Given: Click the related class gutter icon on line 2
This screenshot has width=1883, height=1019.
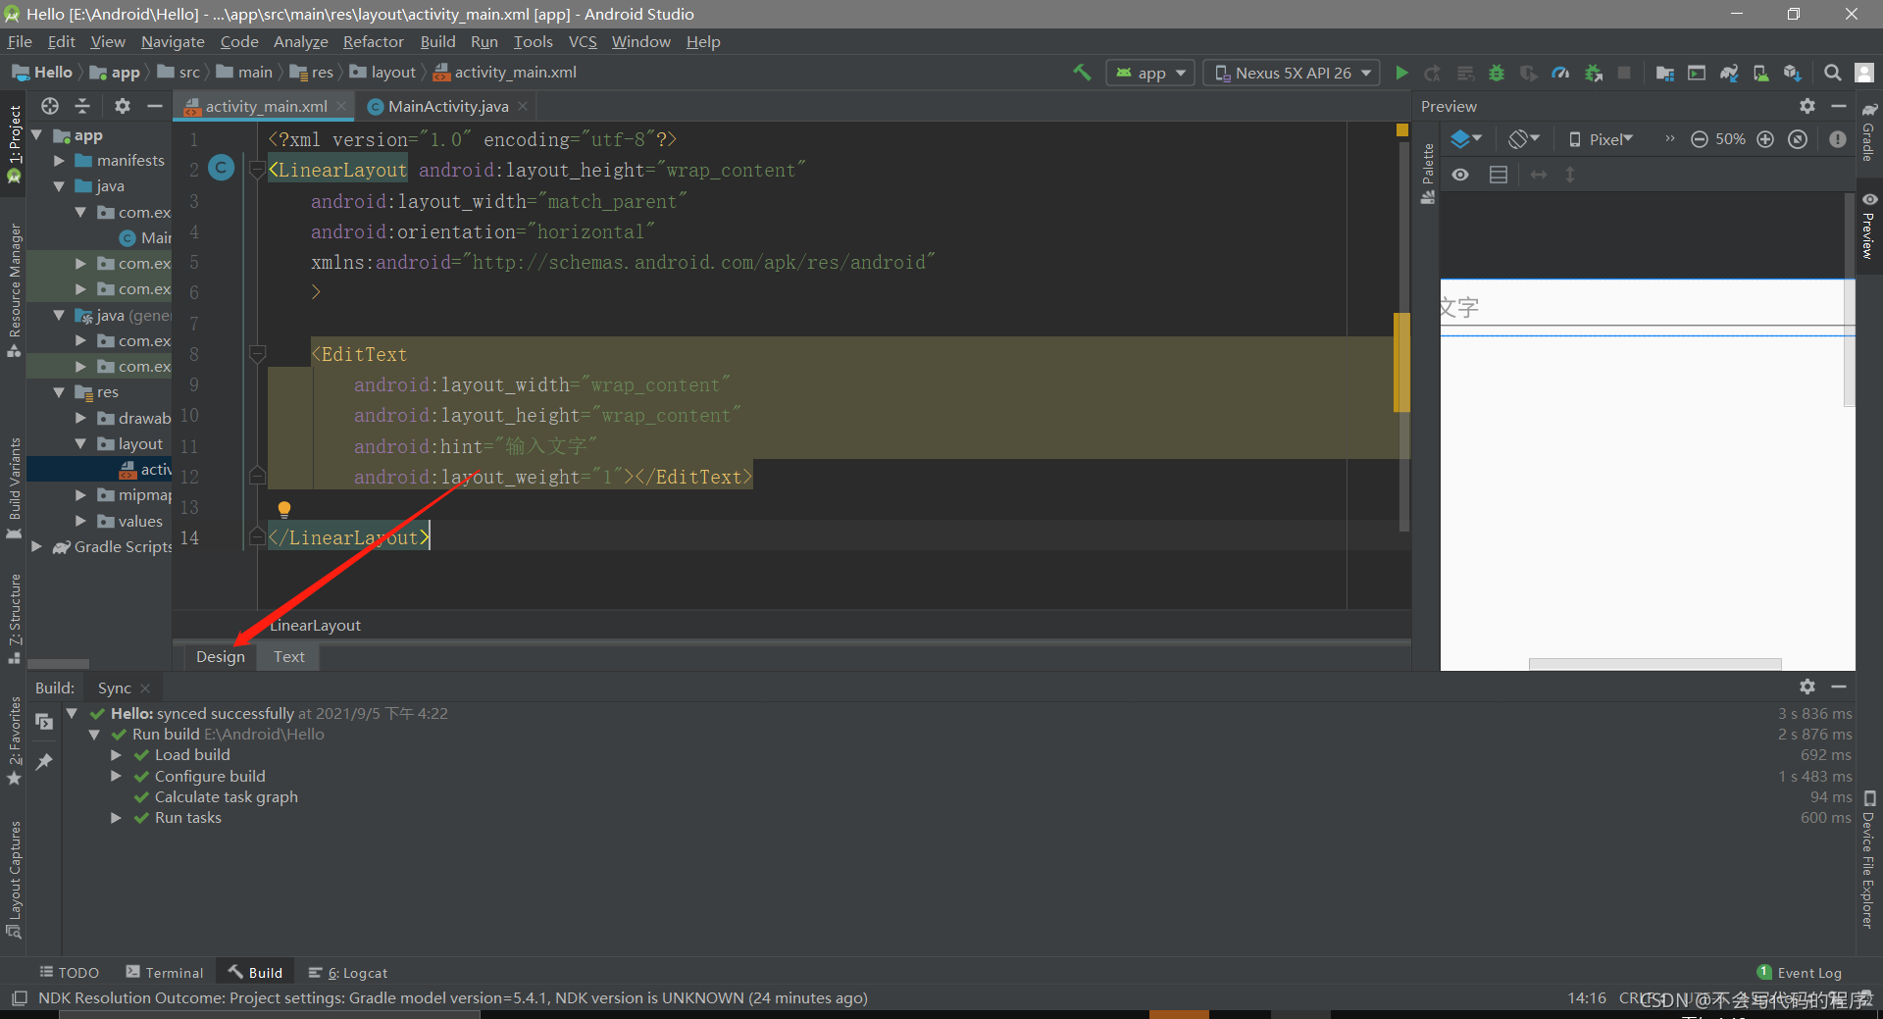Looking at the screenshot, I should coord(222,169).
